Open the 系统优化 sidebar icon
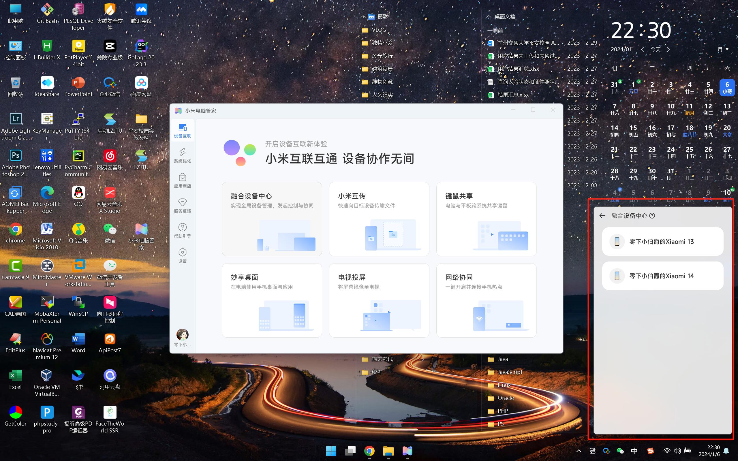 [x=182, y=155]
